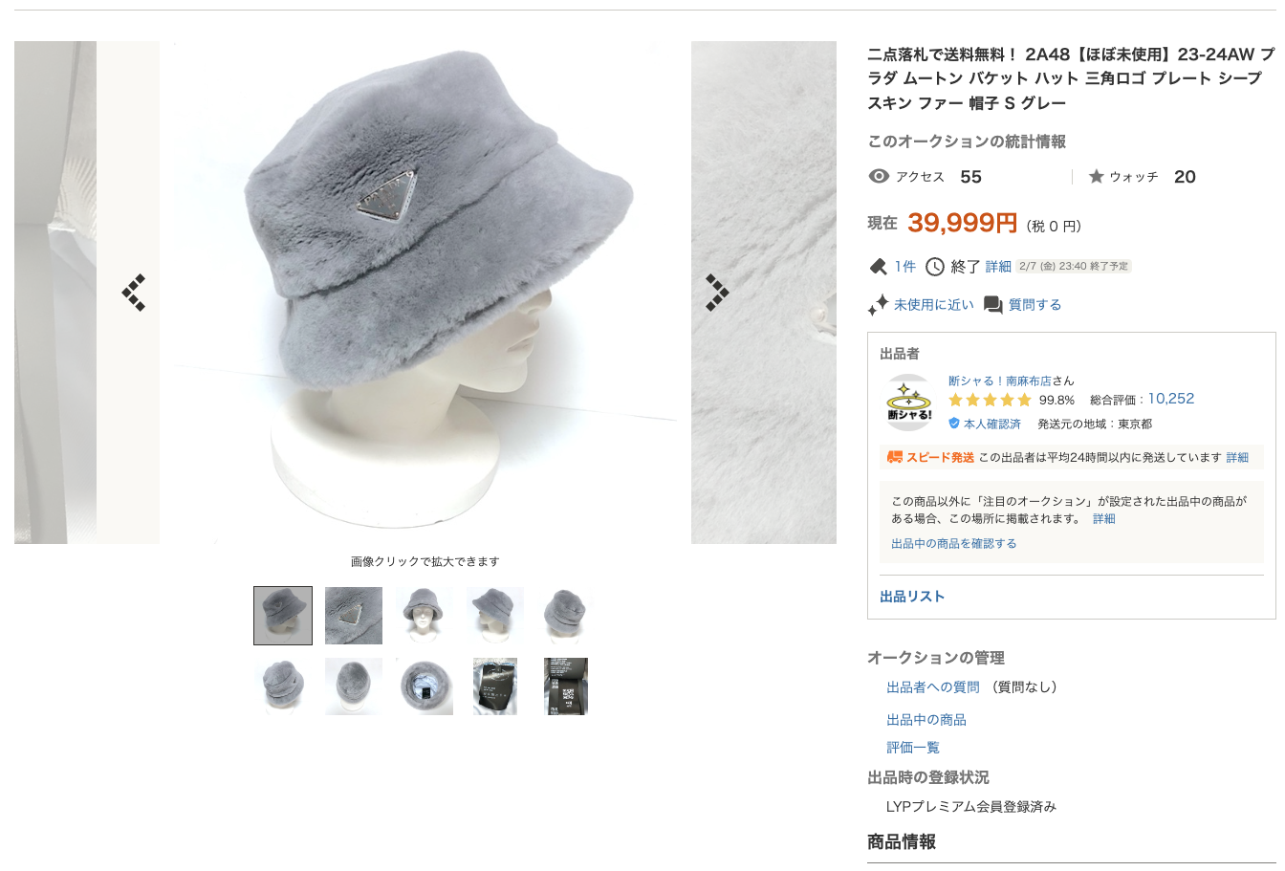Click the bid count gavel icon
1285x871 pixels.
click(878, 267)
